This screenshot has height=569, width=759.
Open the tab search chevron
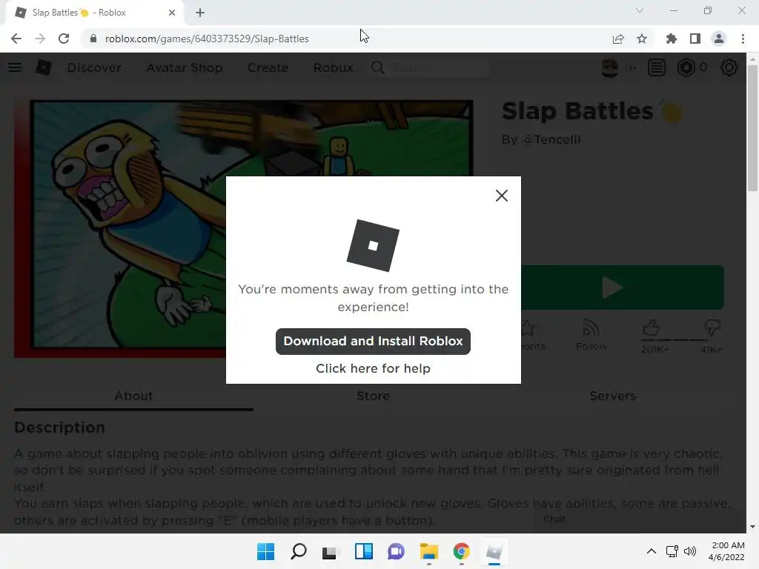640,10
